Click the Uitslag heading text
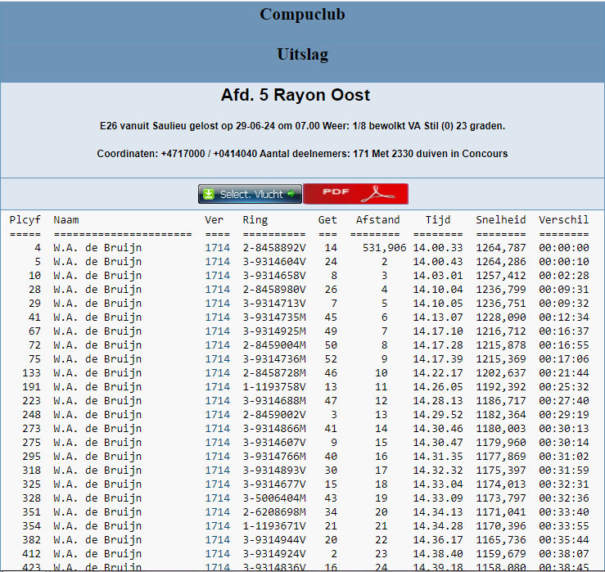Viewport: 605px width, 572px height. [x=302, y=55]
